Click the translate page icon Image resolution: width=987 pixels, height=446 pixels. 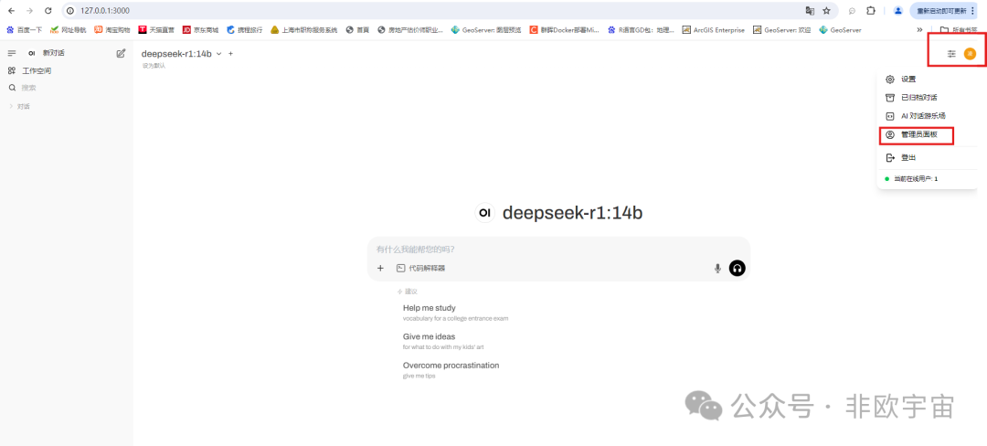(x=810, y=11)
